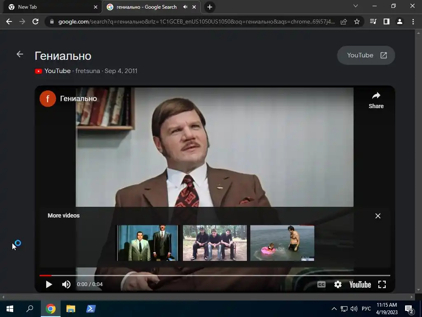Viewport: 422px width, 317px height.
Task: Open taskbar clock and calendar
Action: pos(387,309)
